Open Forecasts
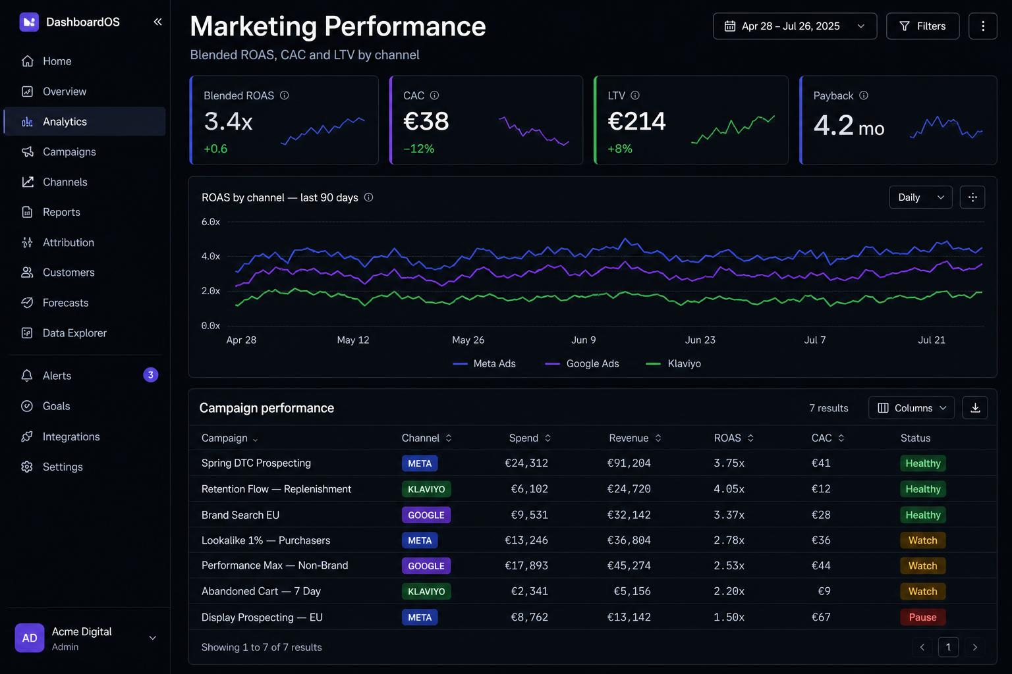1012x674 pixels. (85, 303)
